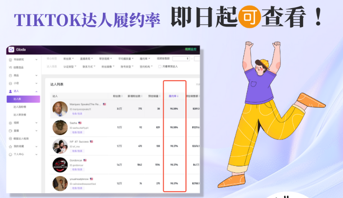Open 达人带货榜 in the sidebar
343x198 pixels.
click(20, 115)
